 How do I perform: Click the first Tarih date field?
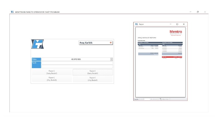click(77, 63)
